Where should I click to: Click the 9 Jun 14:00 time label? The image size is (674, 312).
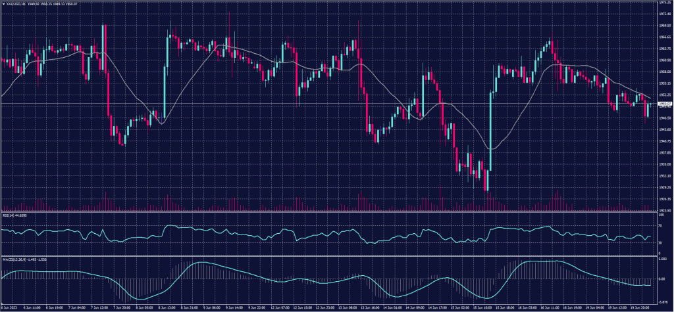coord(234,307)
